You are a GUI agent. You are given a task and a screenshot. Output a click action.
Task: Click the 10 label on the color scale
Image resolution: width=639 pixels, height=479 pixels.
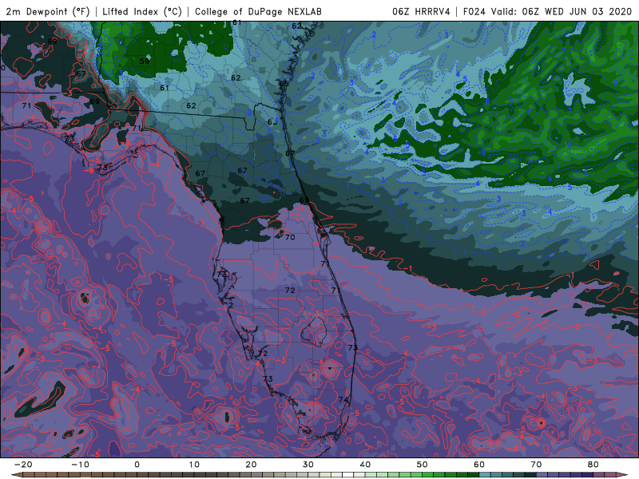click(x=194, y=465)
